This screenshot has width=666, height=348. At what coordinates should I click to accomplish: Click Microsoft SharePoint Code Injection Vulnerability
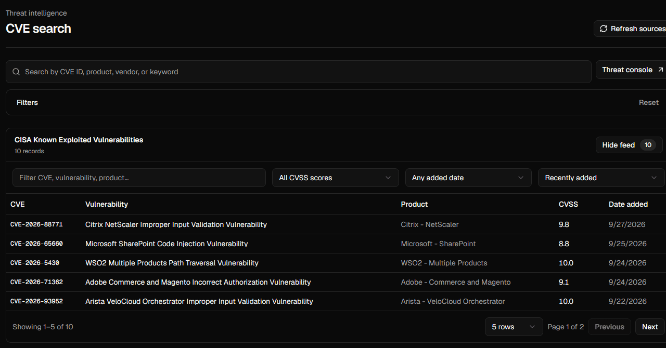[166, 244]
